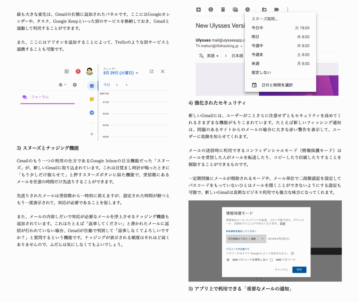358x302 pixels.
Task: Open Google Keep in the side panel
Action: pos(91,99)
